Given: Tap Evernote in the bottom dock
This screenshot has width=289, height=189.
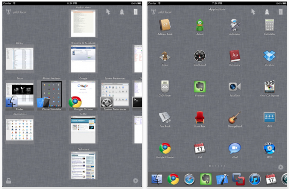Looking at the screenshot, I should [x=206, y=179].
